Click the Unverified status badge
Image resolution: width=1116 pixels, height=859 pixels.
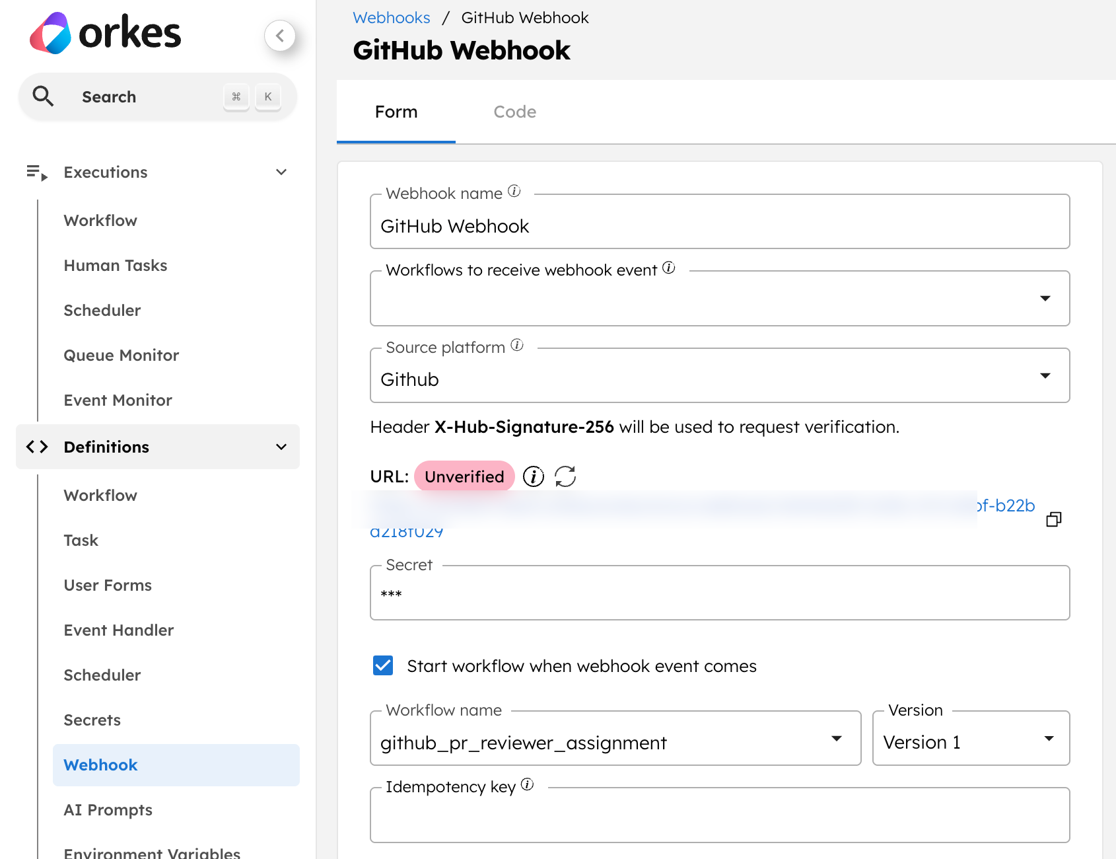click(464, 476)
